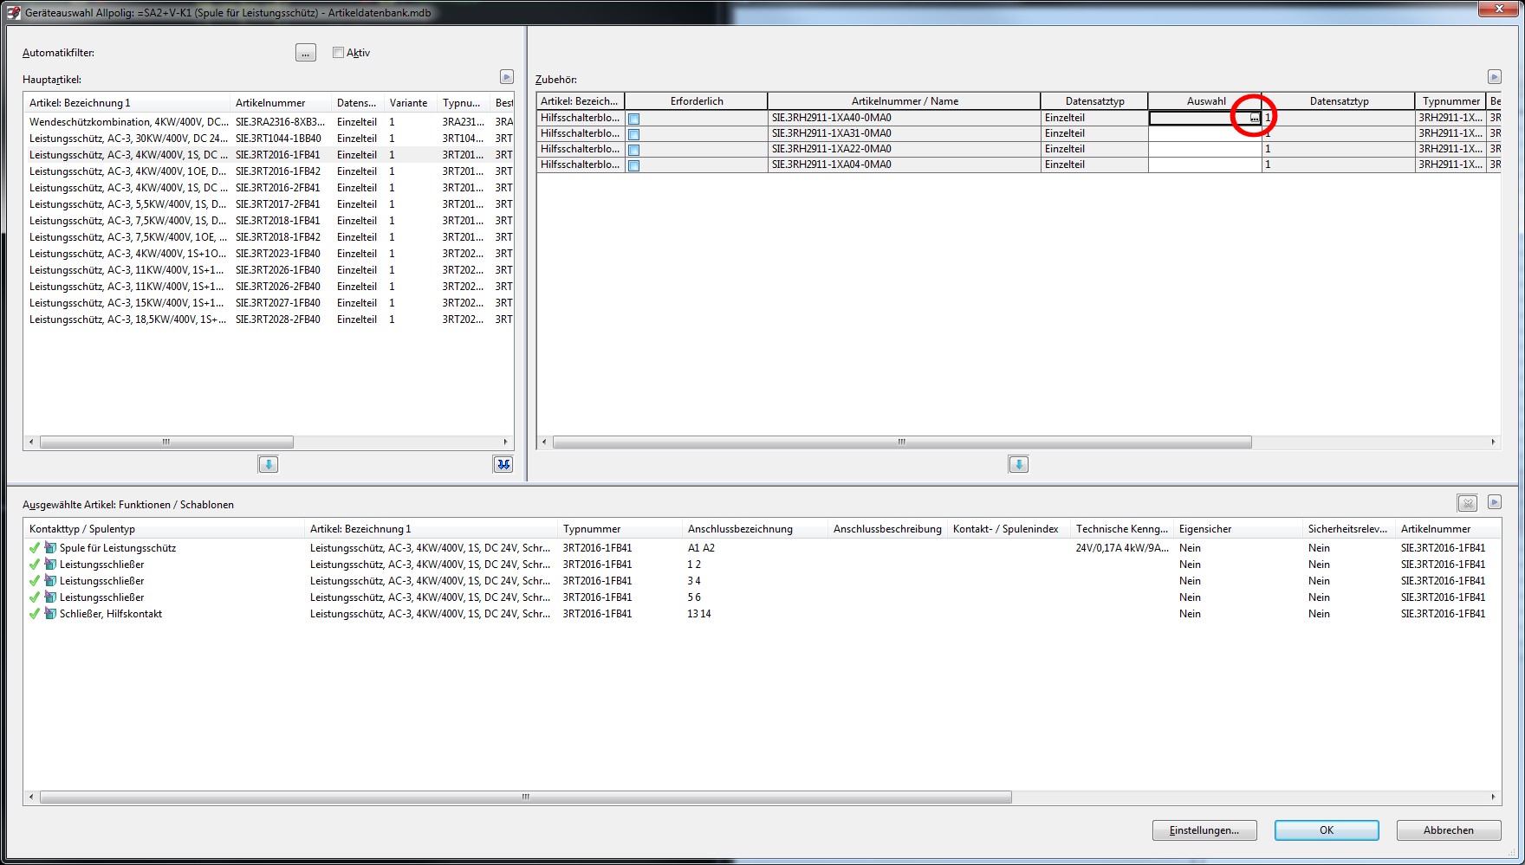Click the single down-arrow button below Hauptartikel list
The image size is (1525, 865).
click(269, 465)
